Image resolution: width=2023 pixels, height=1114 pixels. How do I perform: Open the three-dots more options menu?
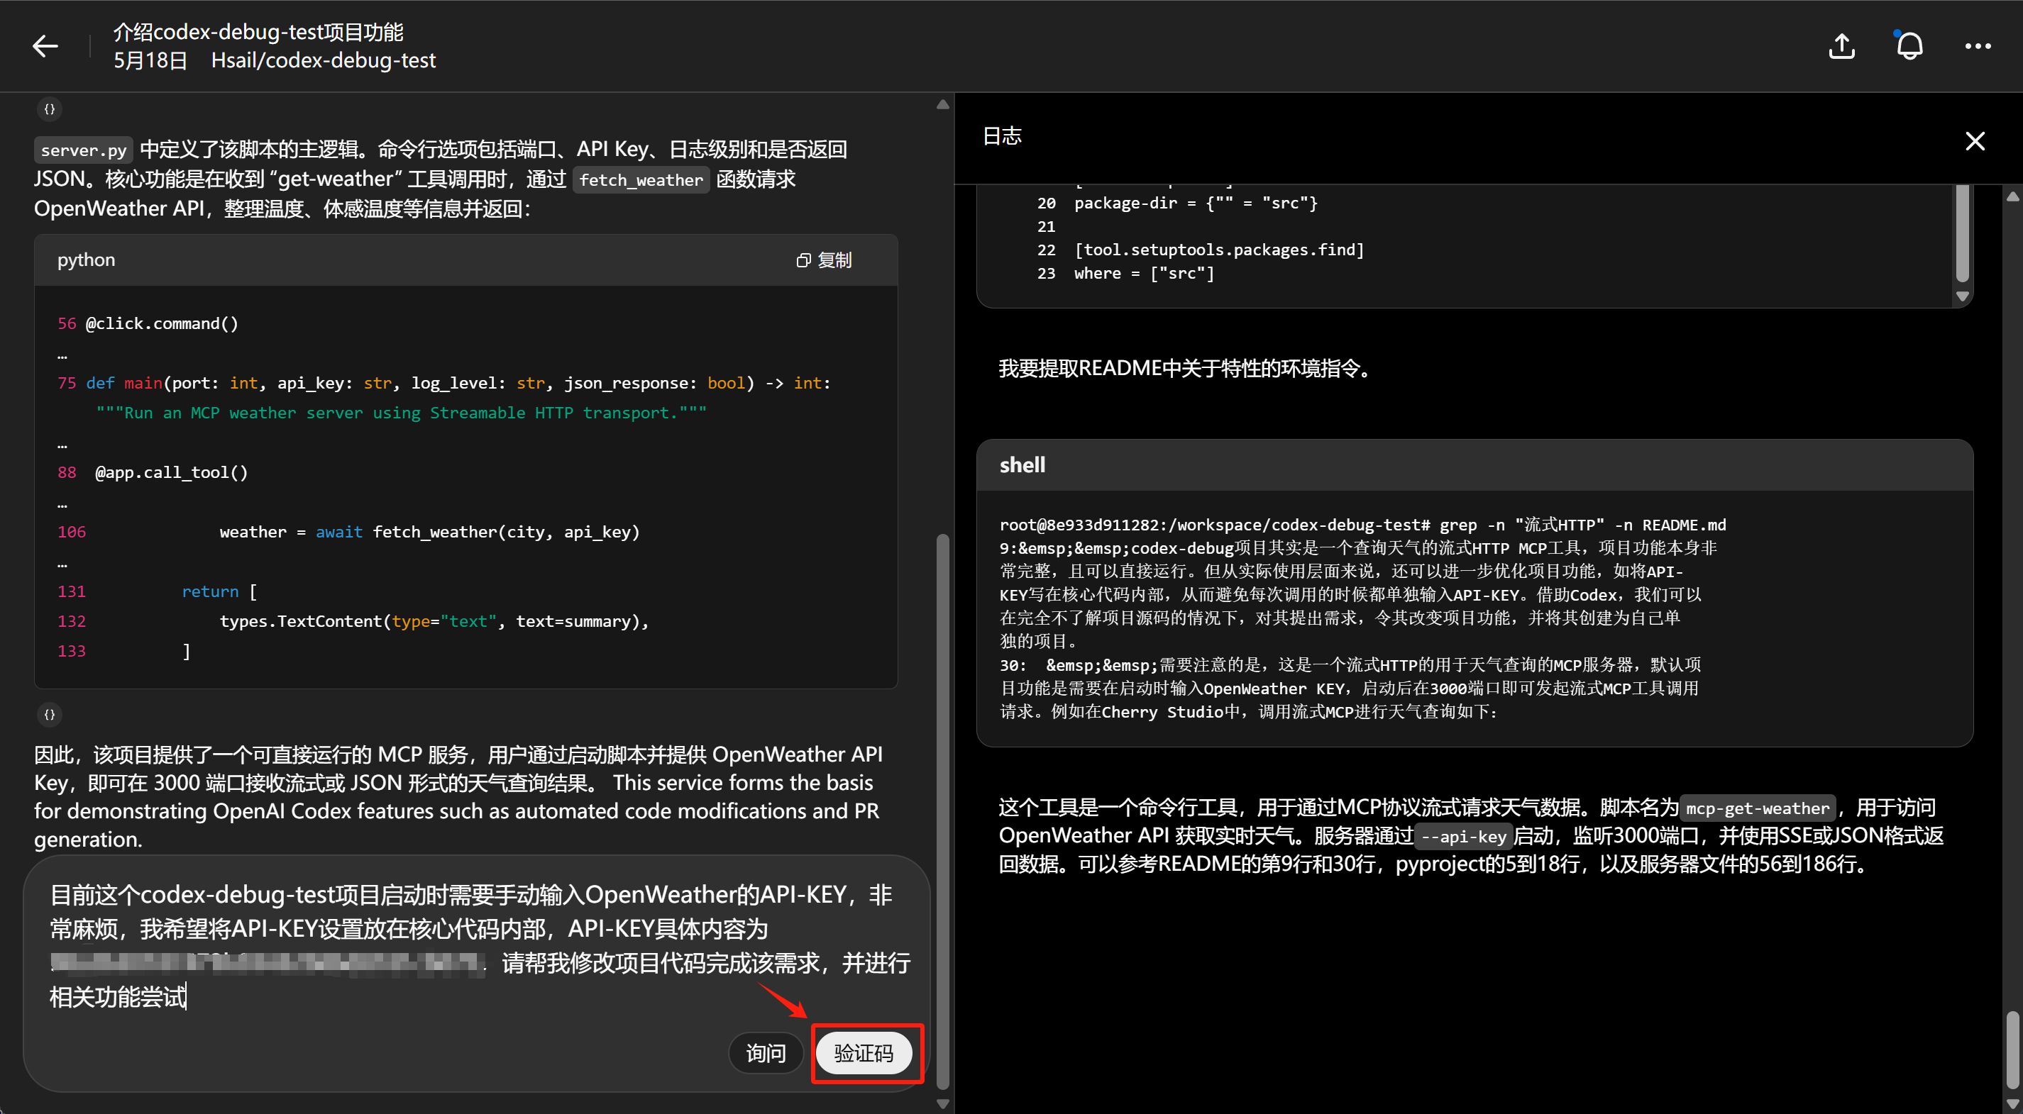click(1978, 46)
